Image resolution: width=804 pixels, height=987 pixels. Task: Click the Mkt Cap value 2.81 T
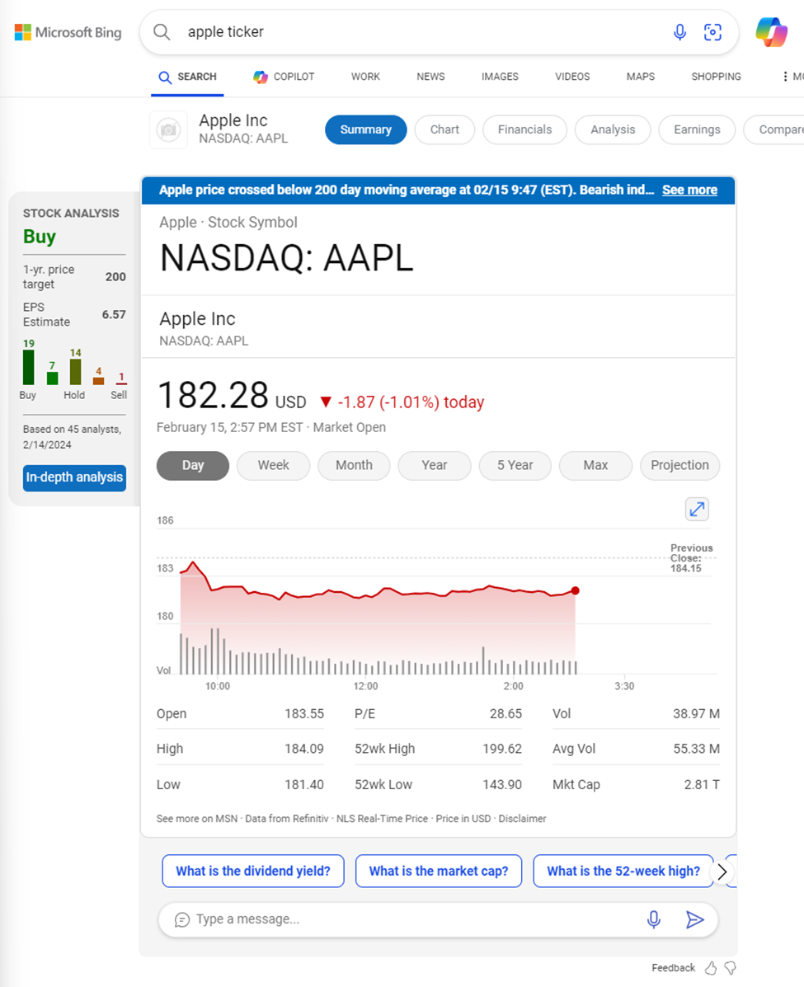pyautogui.click(x=702, y=785)
